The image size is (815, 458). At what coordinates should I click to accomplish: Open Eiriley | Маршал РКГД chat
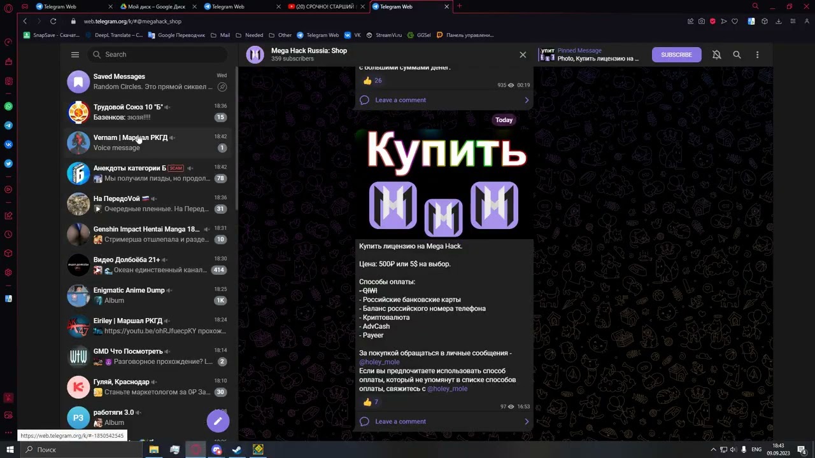coord(148,326)
